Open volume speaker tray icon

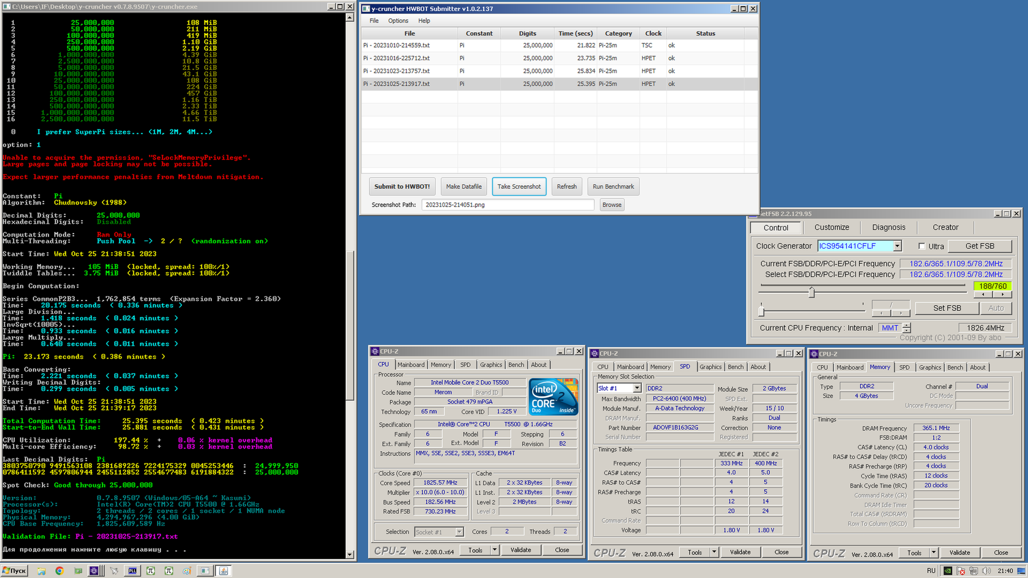(987, 571)
